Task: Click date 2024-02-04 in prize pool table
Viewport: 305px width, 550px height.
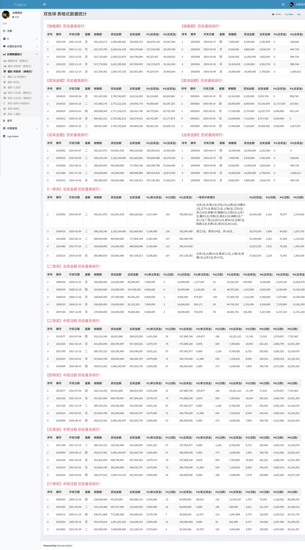Action: pyautogui.click(x=75, y=96)
